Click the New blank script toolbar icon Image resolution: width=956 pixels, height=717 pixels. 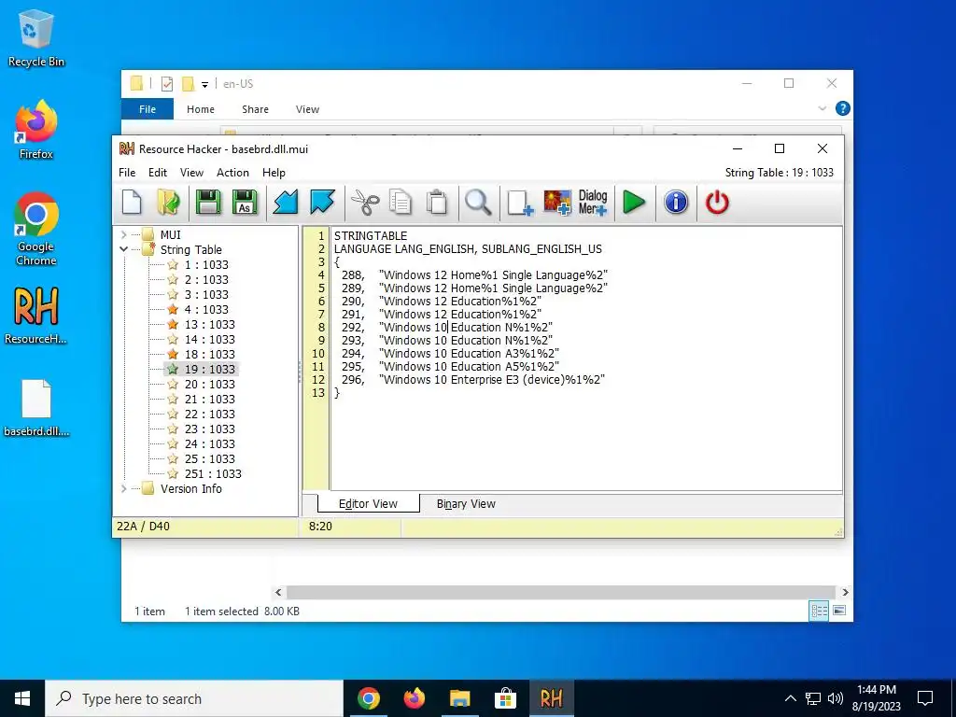coord(132,203)
